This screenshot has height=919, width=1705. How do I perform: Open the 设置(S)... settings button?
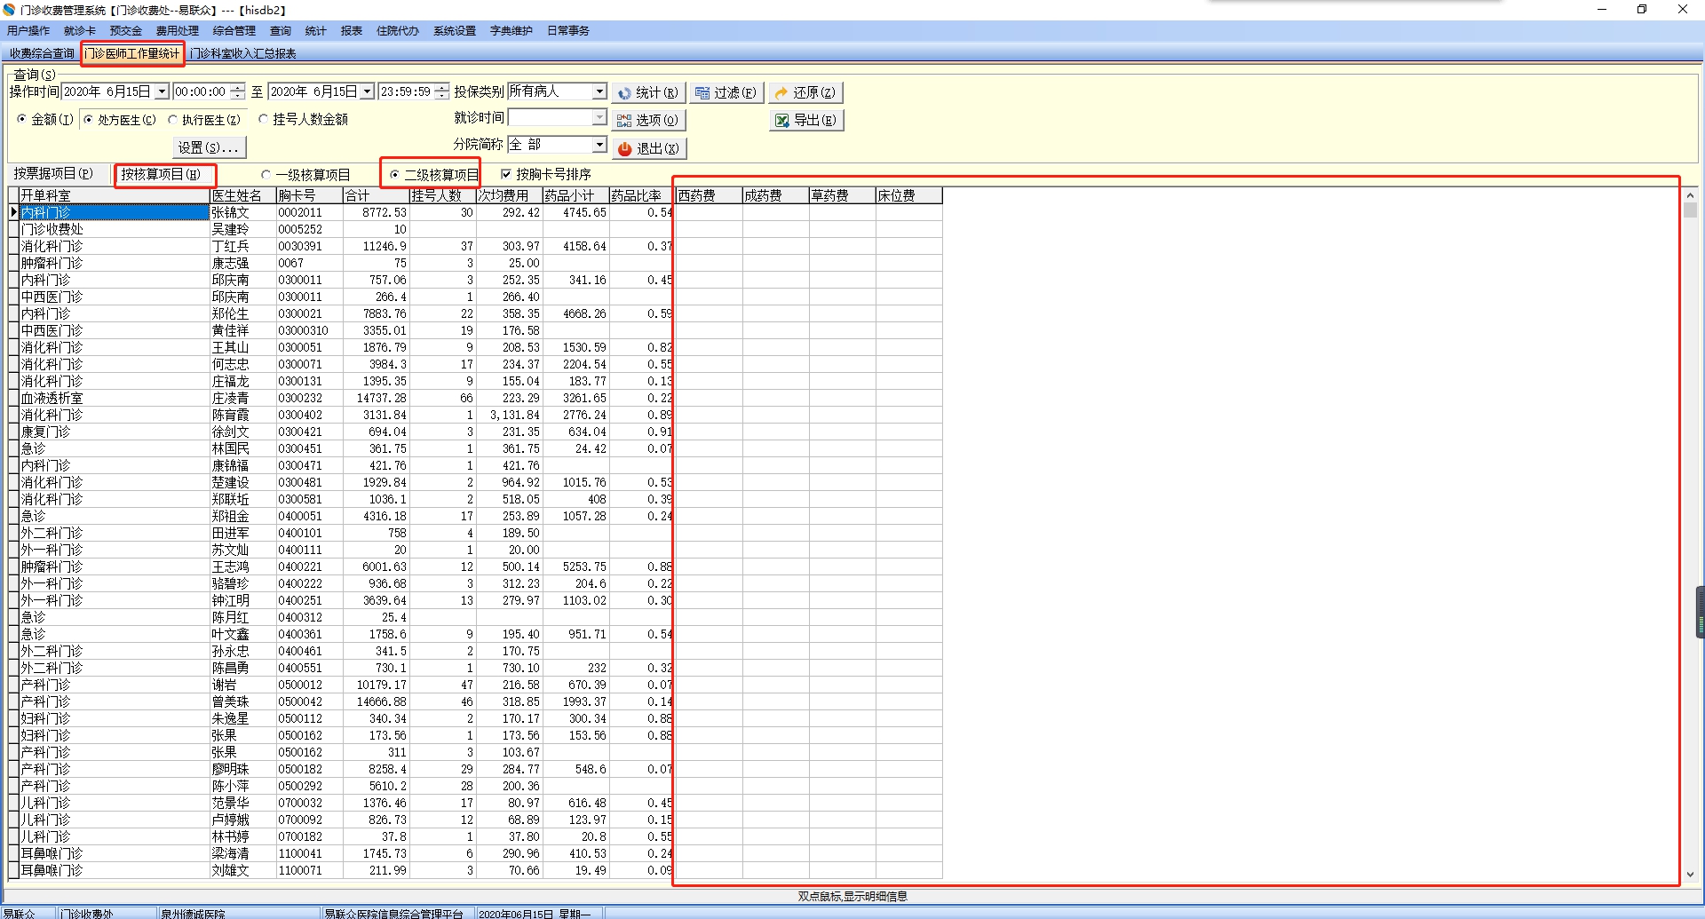(209, 147)
